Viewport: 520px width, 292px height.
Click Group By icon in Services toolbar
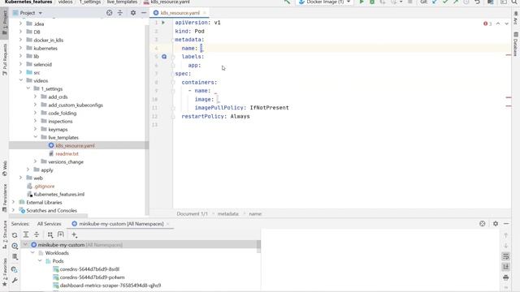click(50, 234)
